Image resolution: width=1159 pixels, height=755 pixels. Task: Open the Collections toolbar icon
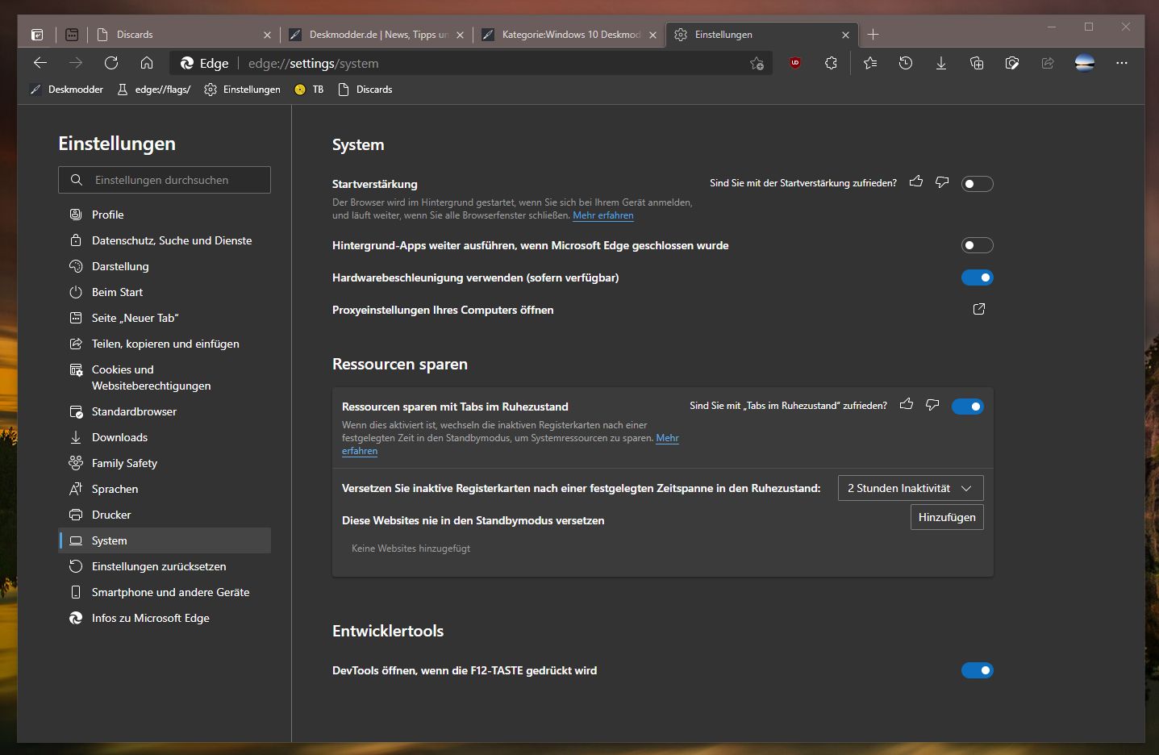[977, 63]
